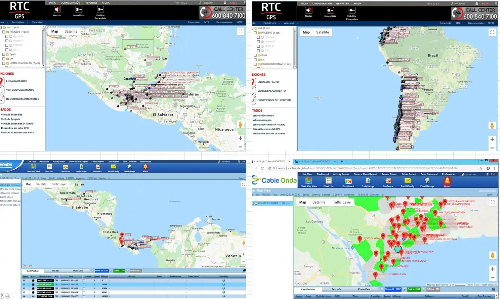Click LOCALIZAR AUTO in top-left panel
The image size is (500, 299).
(16, 81)
